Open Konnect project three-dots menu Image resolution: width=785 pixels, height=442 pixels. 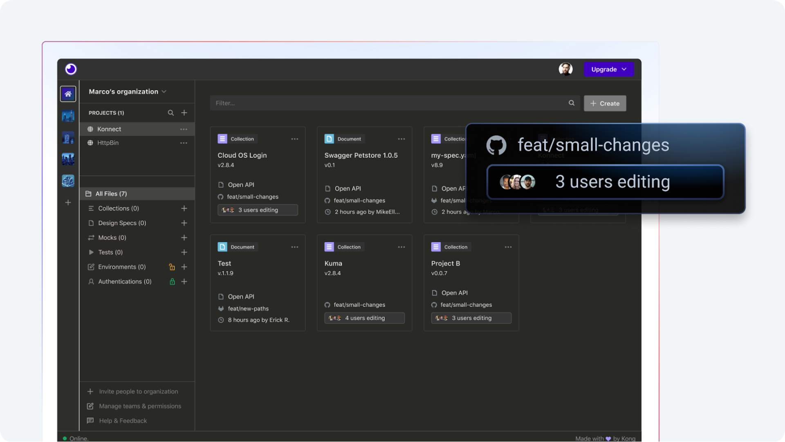point(184,129)
